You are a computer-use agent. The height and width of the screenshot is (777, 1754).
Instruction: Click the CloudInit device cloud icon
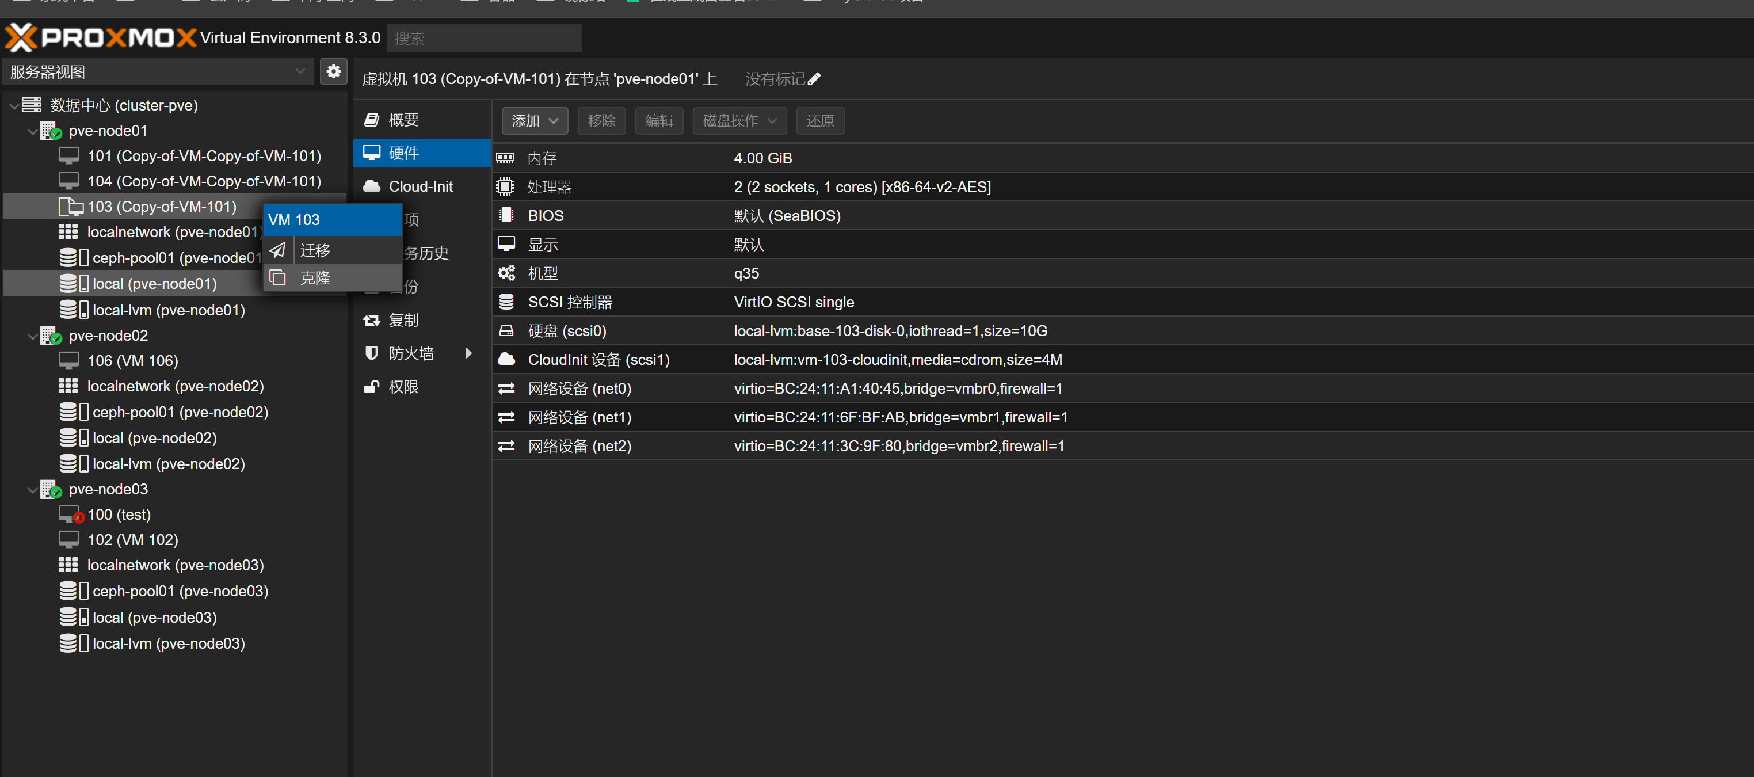506,360
